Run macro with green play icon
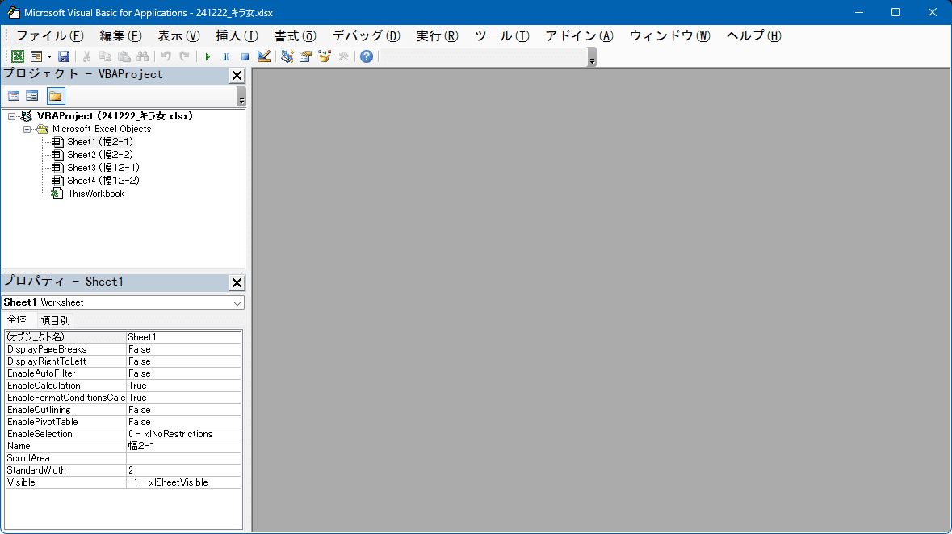 click(x=208, y=56)
